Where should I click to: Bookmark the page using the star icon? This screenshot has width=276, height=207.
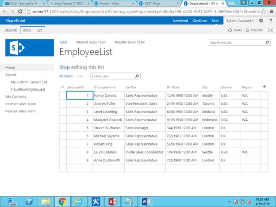point(264,11)
